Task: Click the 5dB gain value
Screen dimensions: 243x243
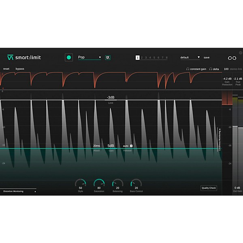Action: (111, 146)
